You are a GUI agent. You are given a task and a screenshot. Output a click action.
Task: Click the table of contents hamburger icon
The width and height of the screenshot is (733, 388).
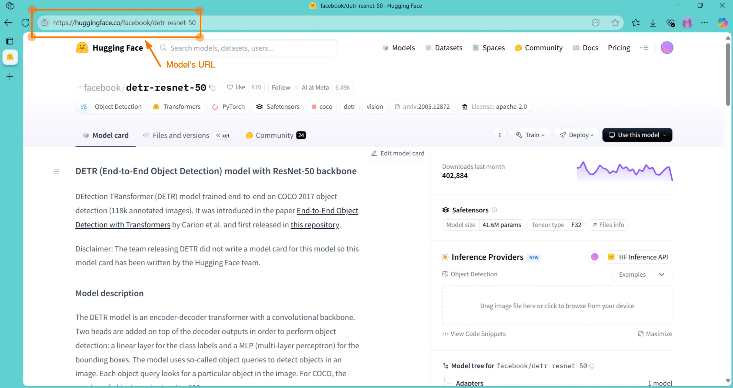click(x=56, y=171)
